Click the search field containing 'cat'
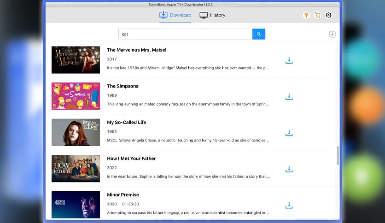The width and height of the screenshot is (385, 223). 186,34
